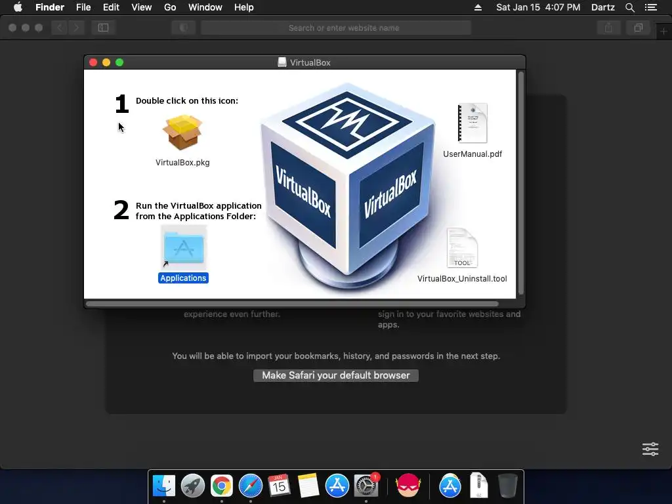Select the Applications folder shortcut icon
672x504 pixels.
click(x=184, y=247)
